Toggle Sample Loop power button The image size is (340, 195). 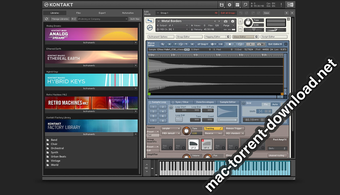[x=150, y=102]
